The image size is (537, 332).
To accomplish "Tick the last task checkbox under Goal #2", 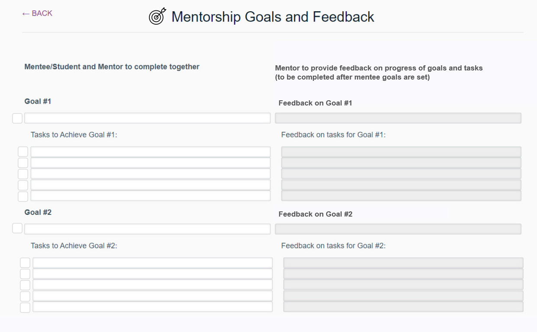I will pyautogui.click(x=25, y=307).
